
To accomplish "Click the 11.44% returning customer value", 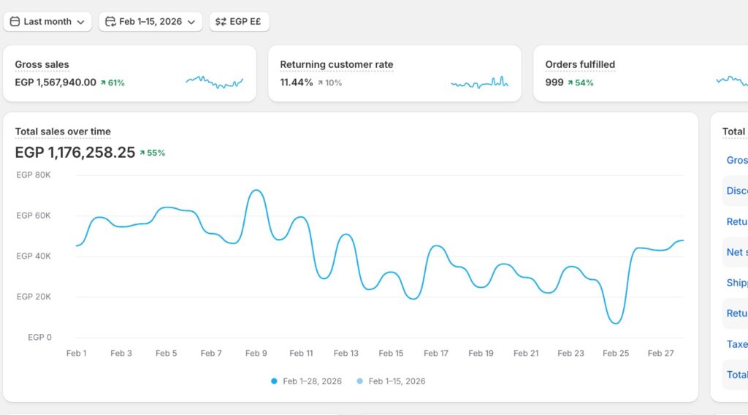I will point(297,83).
